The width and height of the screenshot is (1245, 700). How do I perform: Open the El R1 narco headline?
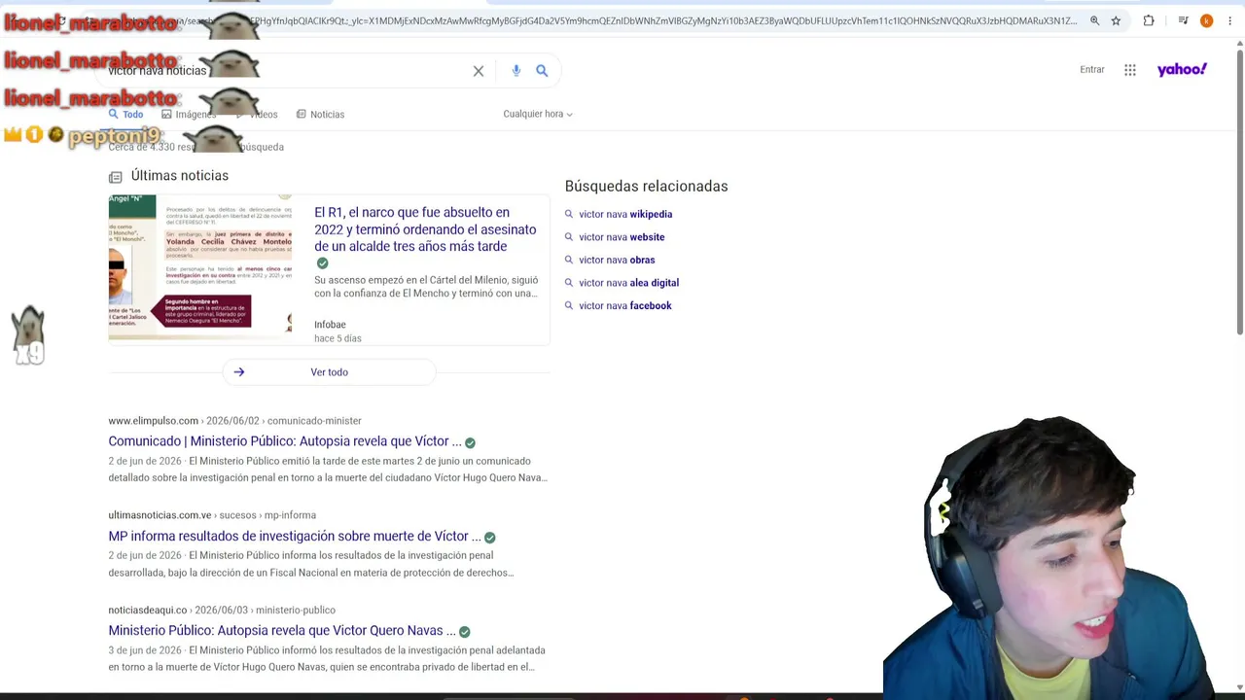[425, 229]
